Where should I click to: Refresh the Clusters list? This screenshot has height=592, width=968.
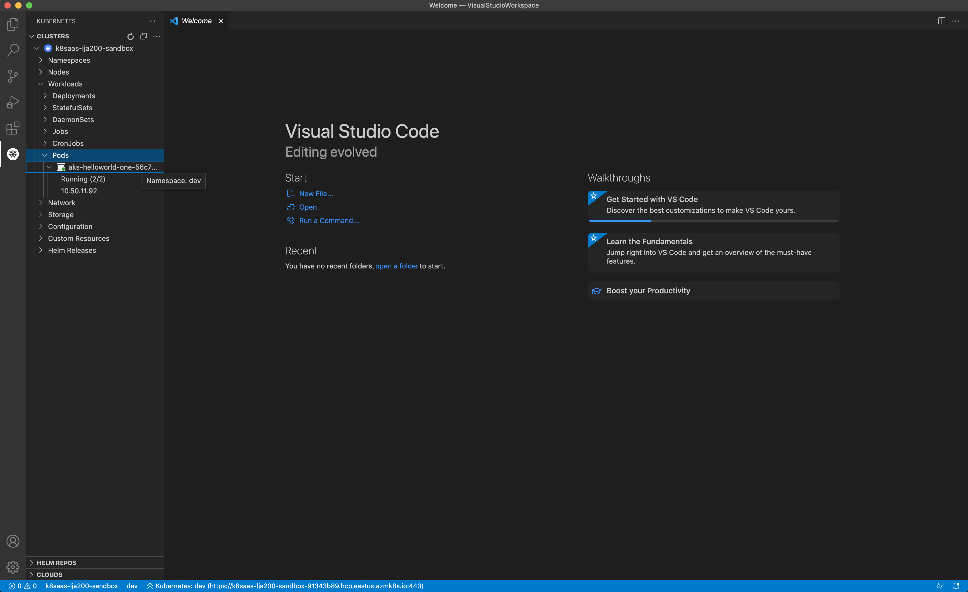(130, 36)
